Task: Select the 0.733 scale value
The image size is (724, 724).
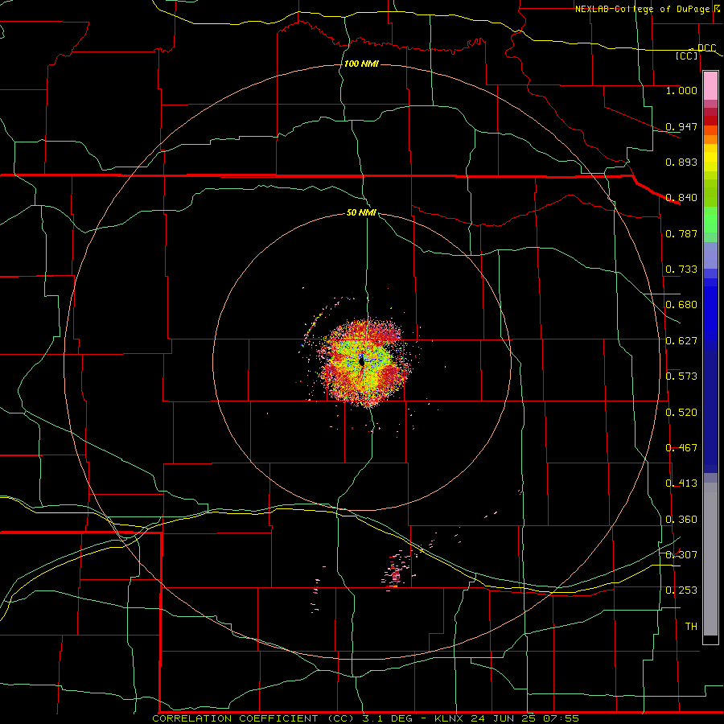Action: (x=681, y=269)
